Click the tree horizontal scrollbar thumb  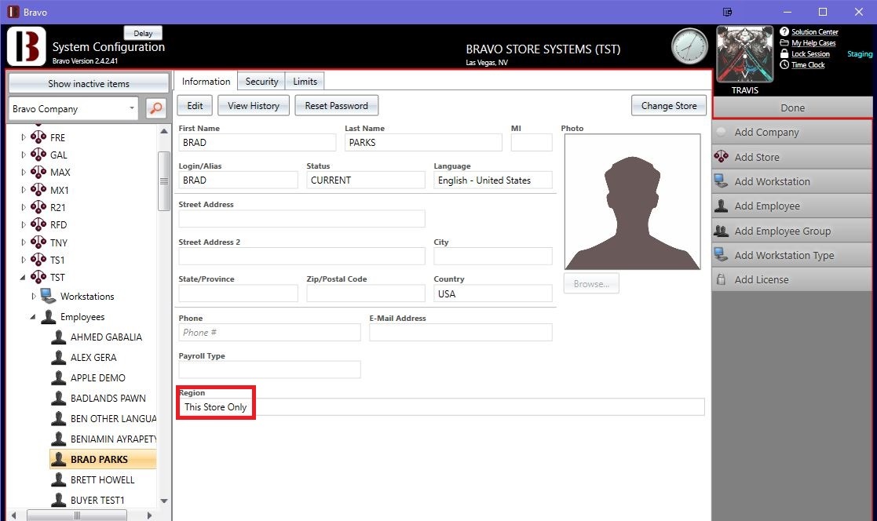tap(77, 515)
